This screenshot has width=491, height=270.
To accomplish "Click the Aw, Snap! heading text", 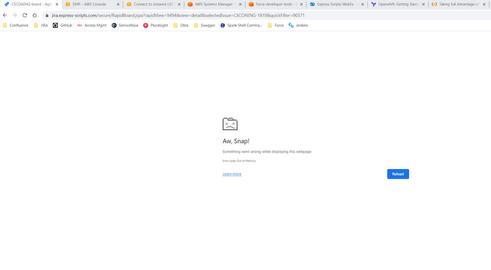I will tap(236, 141).
